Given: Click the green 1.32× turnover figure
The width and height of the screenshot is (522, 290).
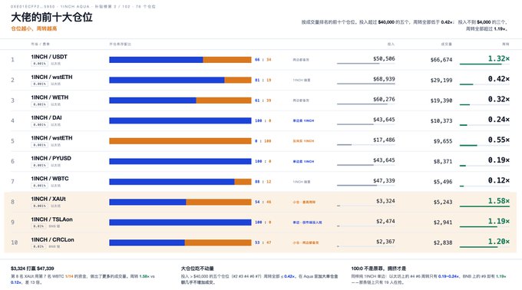Looking at the screenshot, I should [x=499, y=58].
